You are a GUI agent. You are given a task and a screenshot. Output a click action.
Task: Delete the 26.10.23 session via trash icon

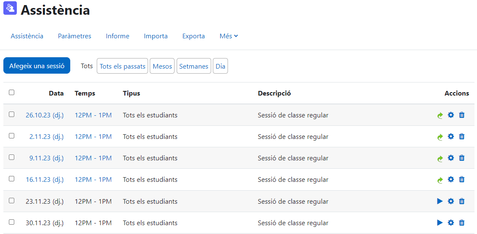462,115
